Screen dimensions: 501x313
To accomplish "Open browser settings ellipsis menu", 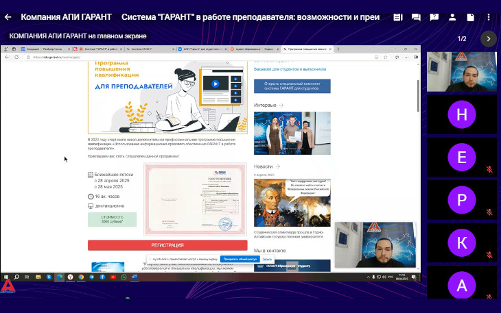I will pyautogui.click(x=406, y=57).
